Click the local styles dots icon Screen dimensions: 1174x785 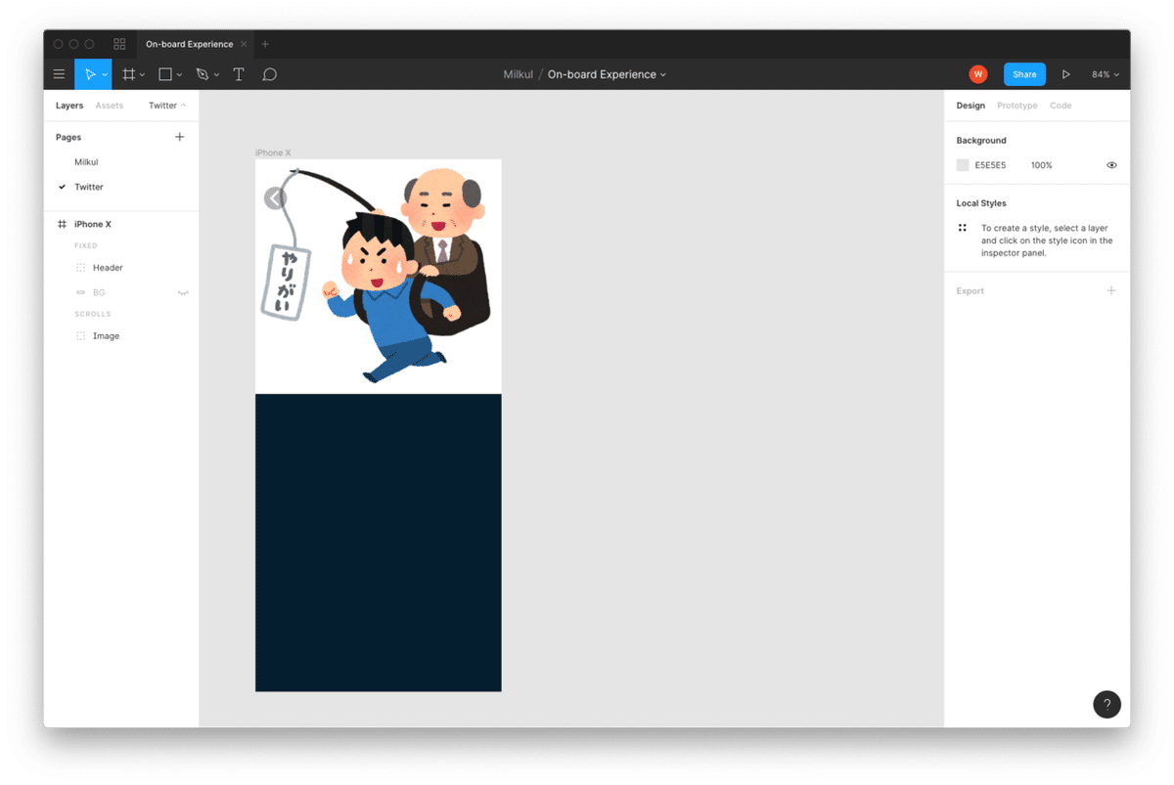click(x=963, y=228)
